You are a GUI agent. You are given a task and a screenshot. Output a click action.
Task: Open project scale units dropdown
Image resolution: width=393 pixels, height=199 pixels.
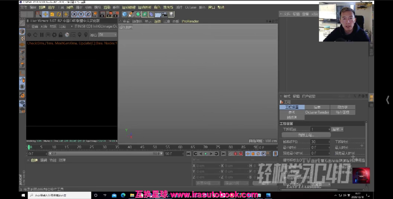[x=337, y=129]
